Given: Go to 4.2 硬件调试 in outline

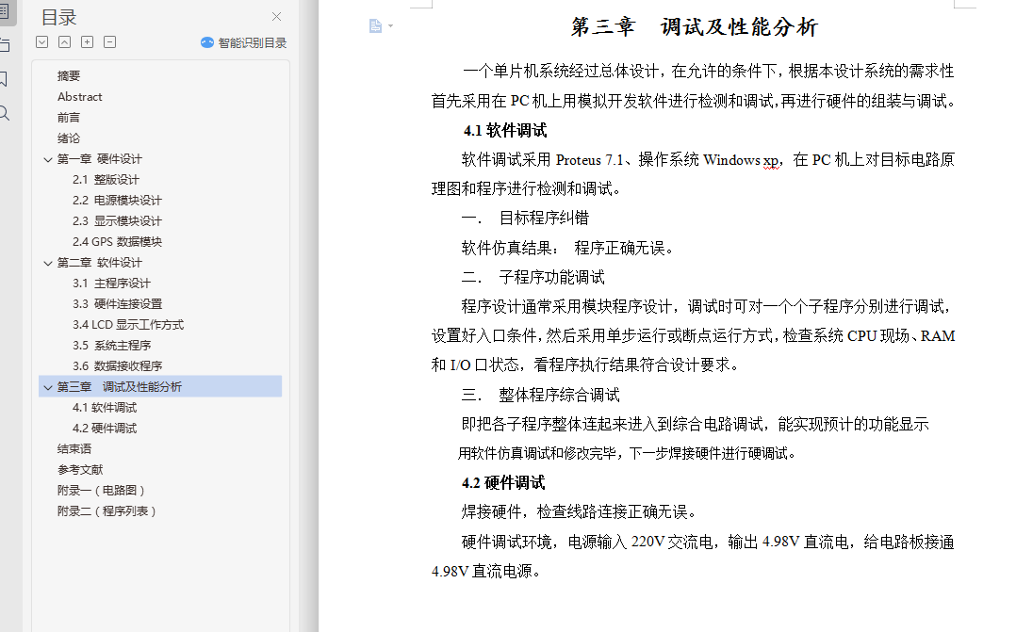Looking at the screenshot, I should [x=105, y=428].
